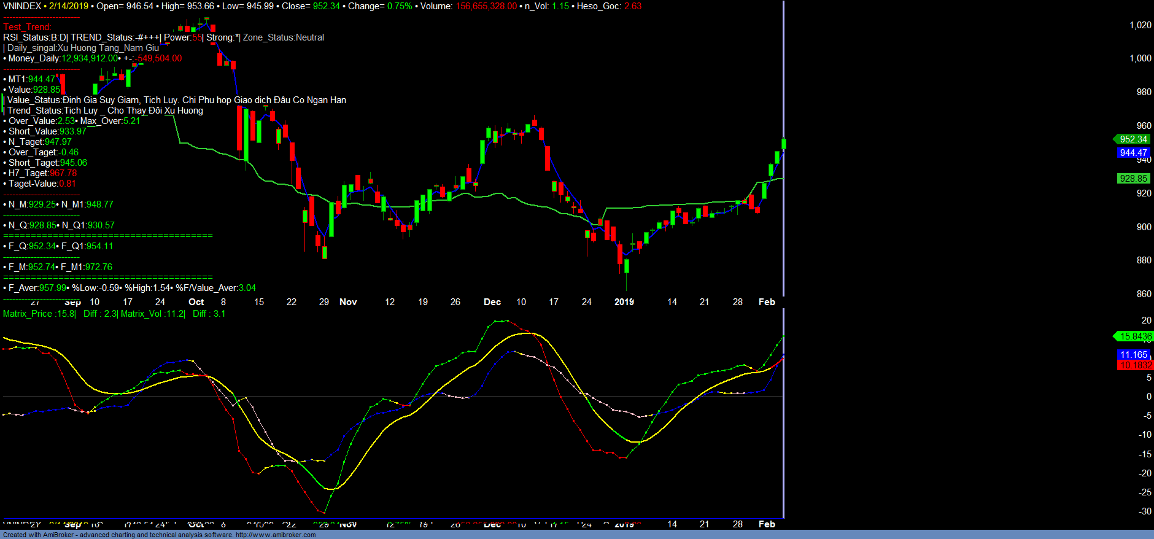Click the 860 price level on the Y-axis

pos(1144,294)
